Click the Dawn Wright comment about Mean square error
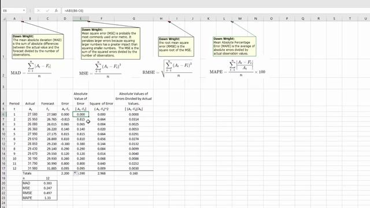 [x=110, y=43]
